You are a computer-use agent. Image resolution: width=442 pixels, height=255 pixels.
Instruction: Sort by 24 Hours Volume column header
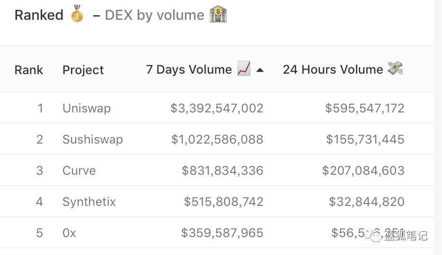(333, 69)
